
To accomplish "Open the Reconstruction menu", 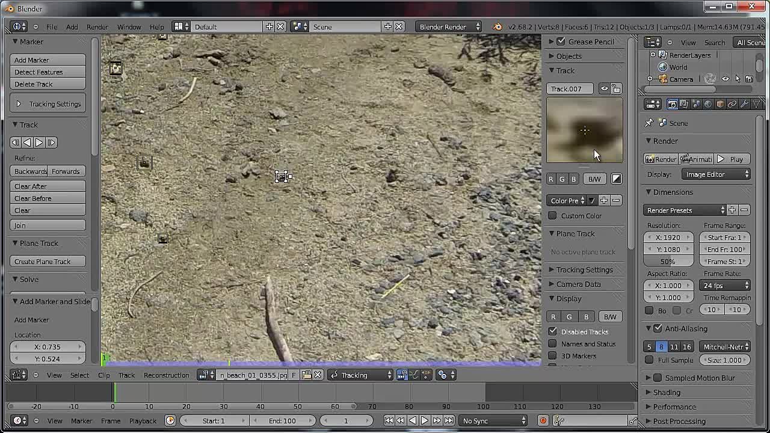I will (x=166, y=375).
